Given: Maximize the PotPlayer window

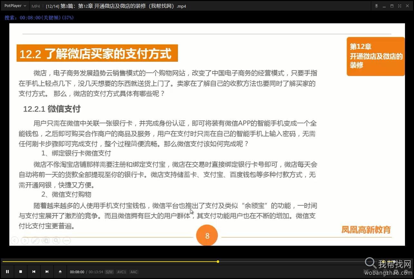Looking at the screenshot, I should tap(392, 6).
